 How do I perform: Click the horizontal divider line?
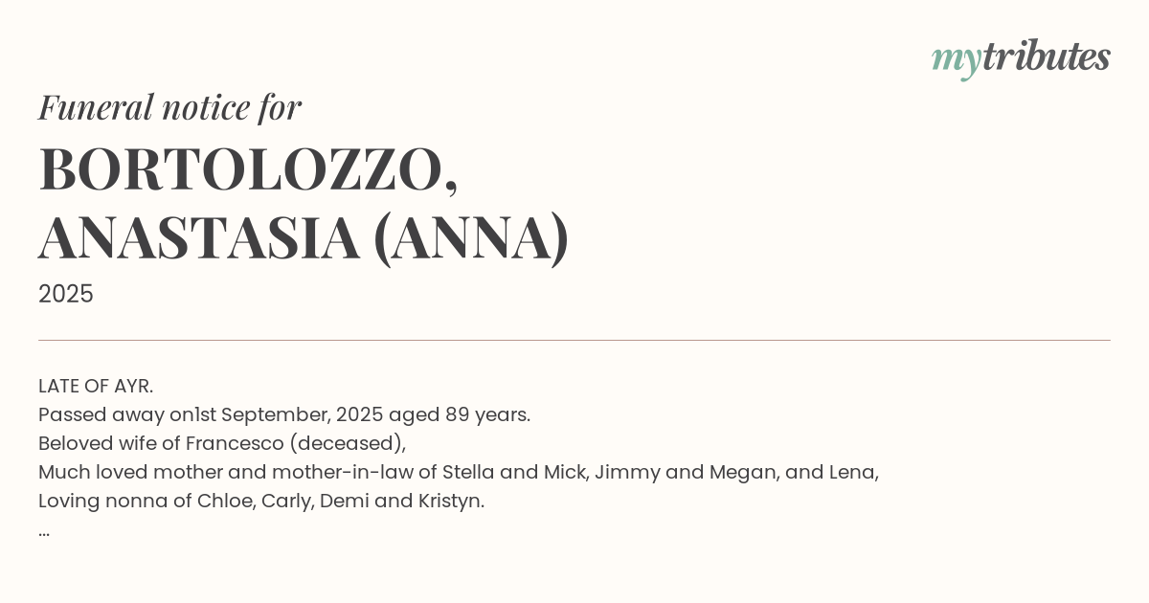(x=574, y=340)
